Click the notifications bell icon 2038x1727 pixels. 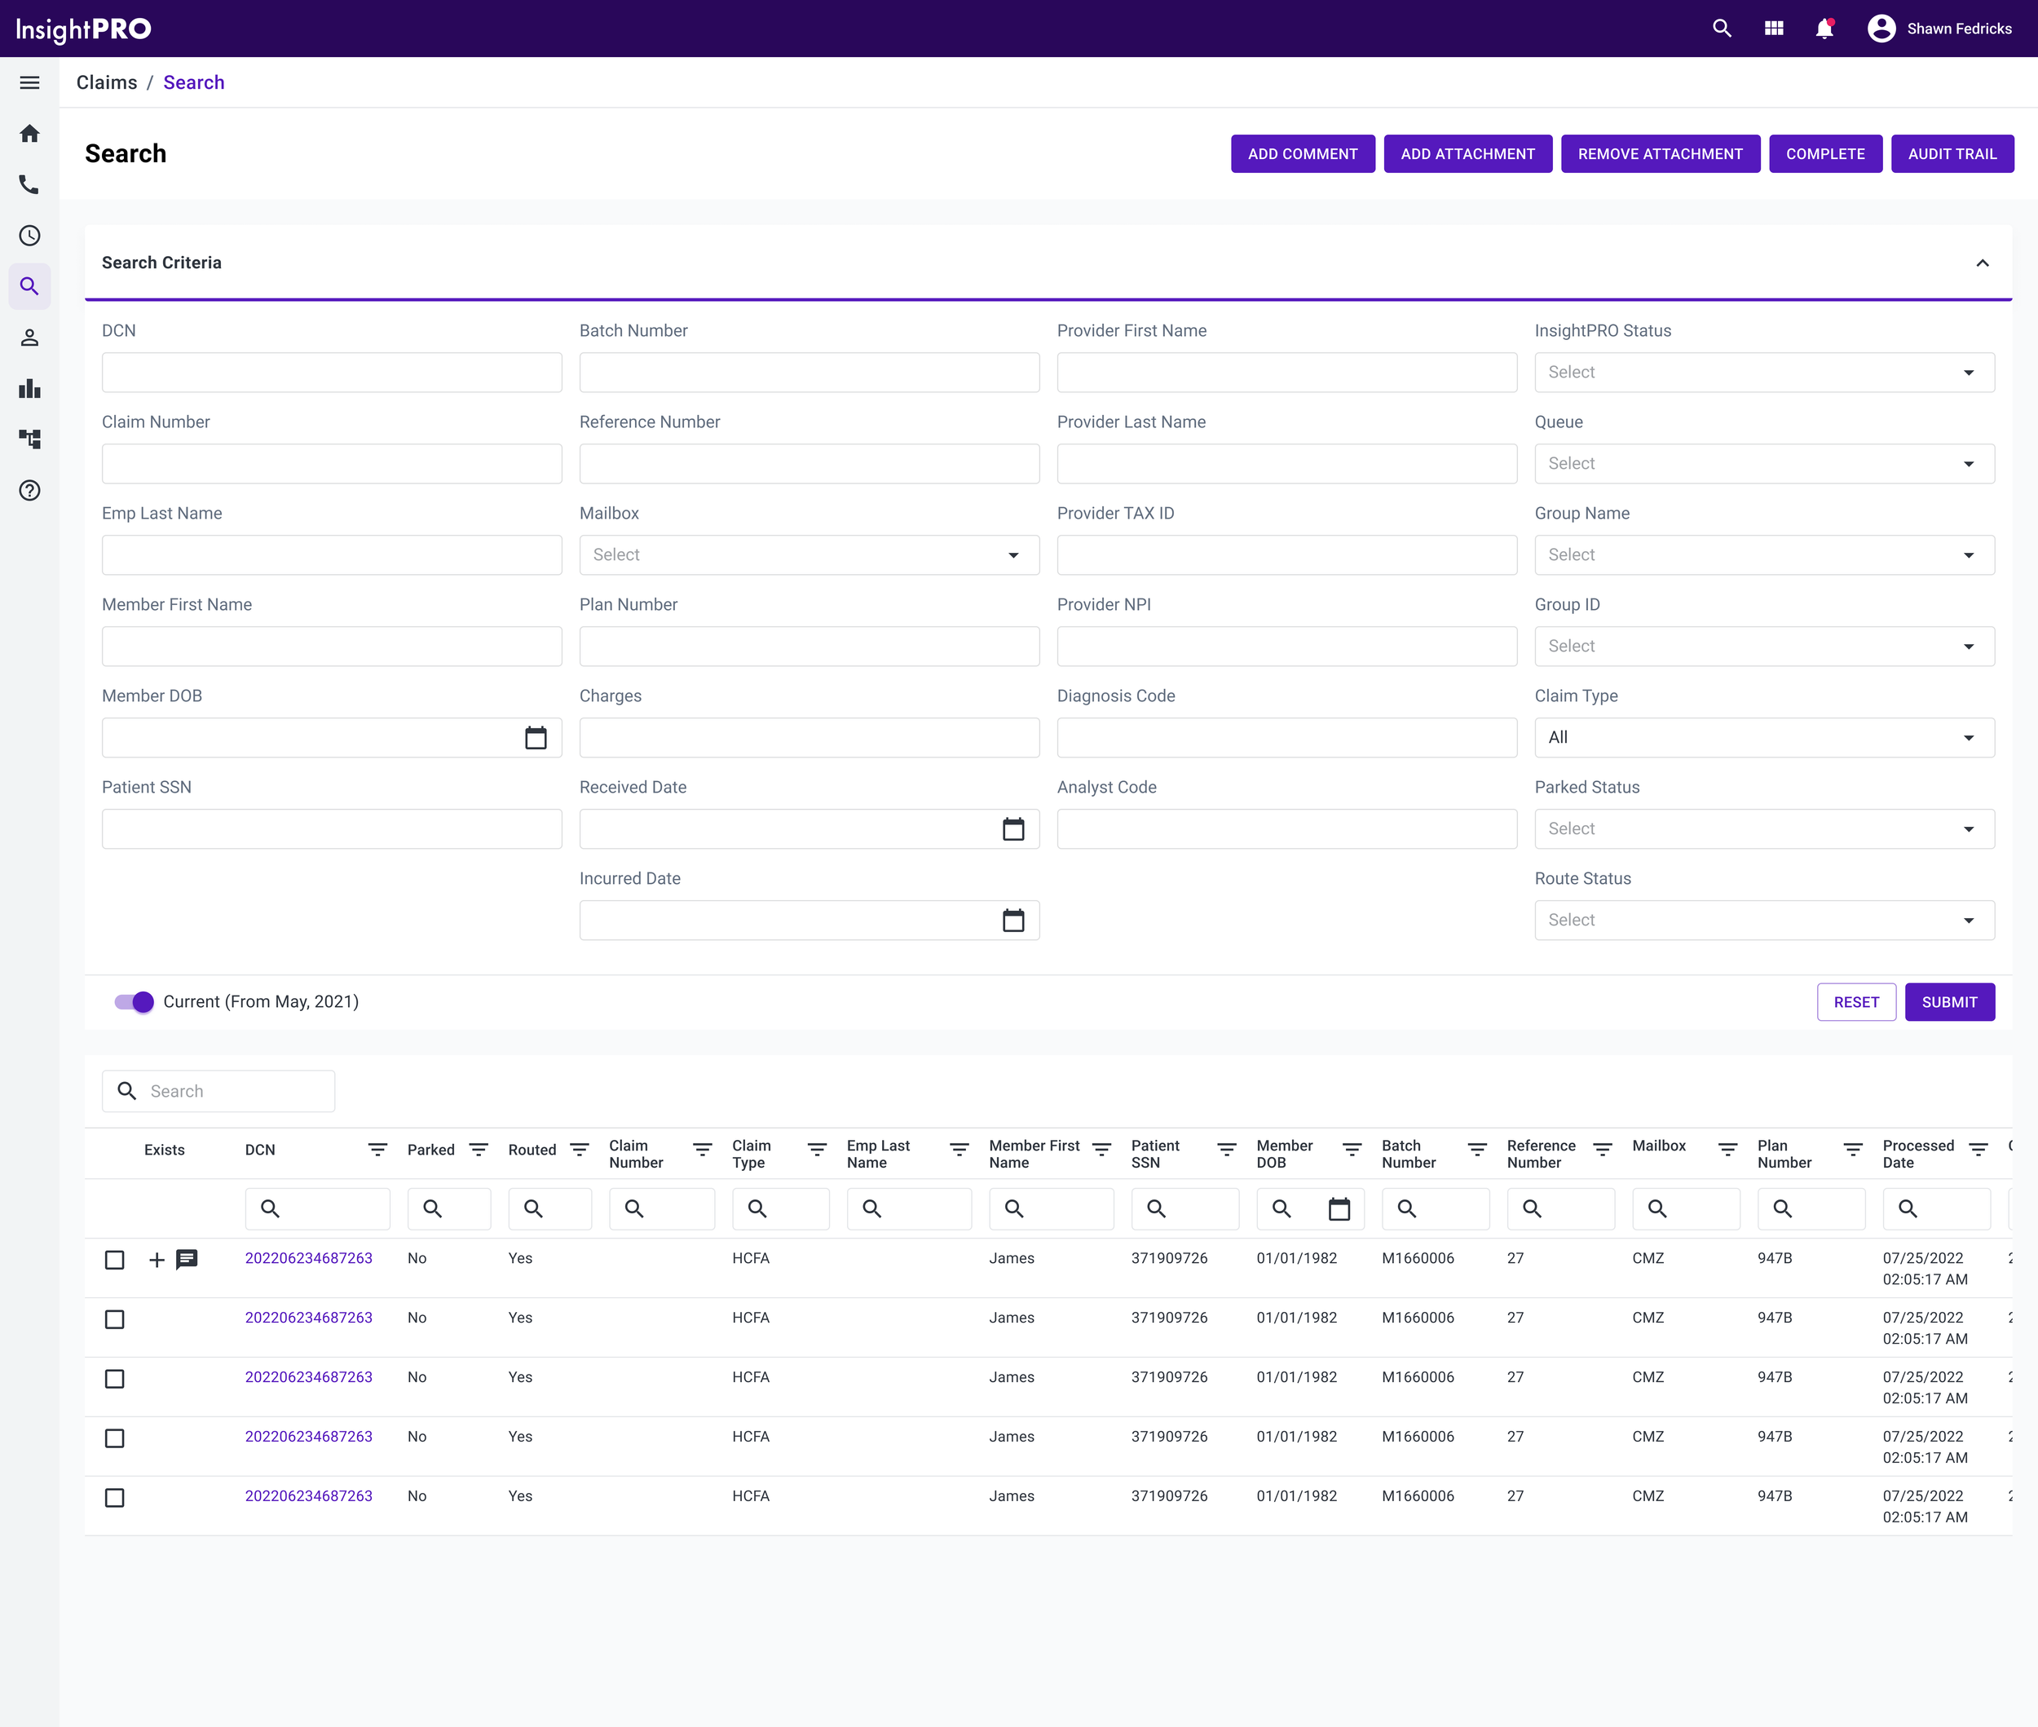pos(1824,29)
